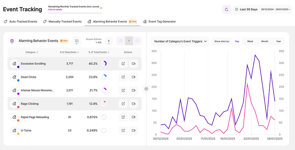Viewport: 295px width, 150px height.
Task: Click the Alarming Behavior Events panel heading
Action: pos(38,41)
